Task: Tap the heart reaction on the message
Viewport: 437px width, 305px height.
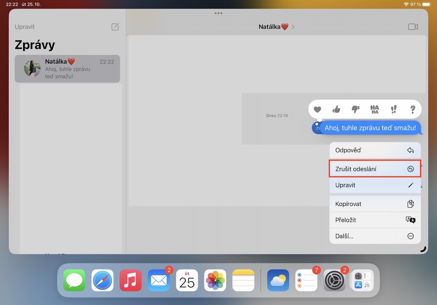Action: coord(317,109)
